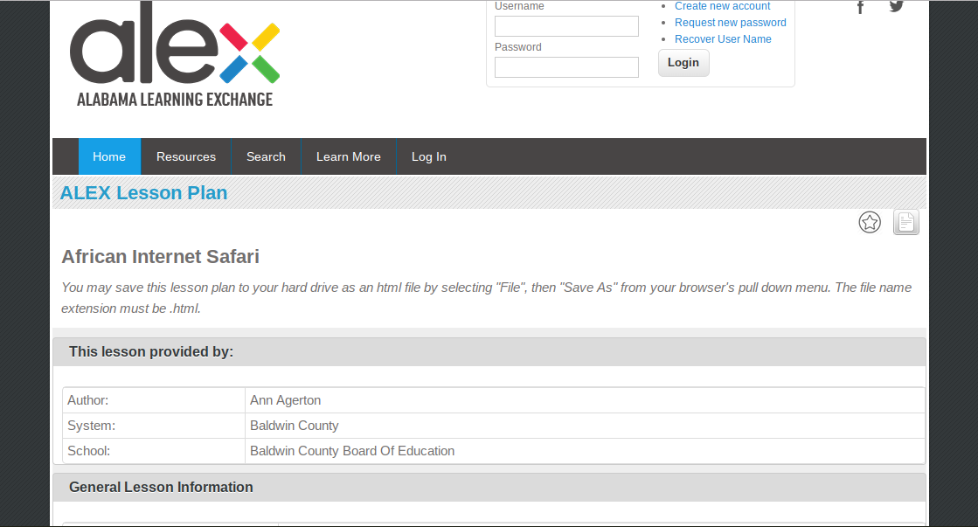Click into the Username field
978x527 pixels.
click(566, 26)
